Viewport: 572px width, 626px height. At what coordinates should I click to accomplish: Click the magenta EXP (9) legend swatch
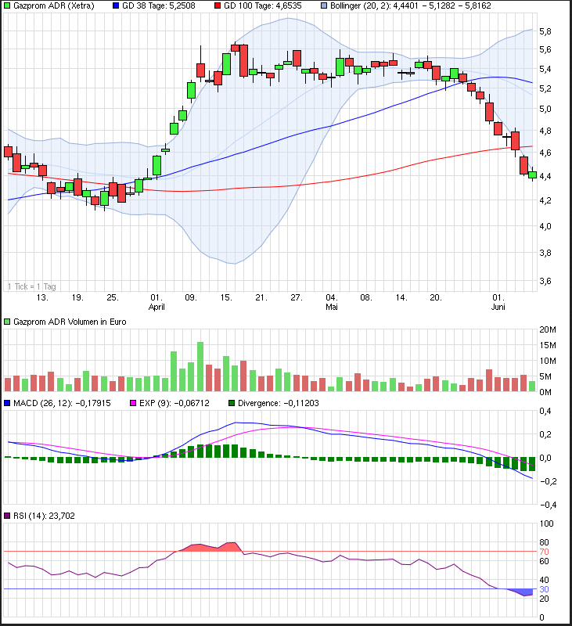[x=133, y=403]
